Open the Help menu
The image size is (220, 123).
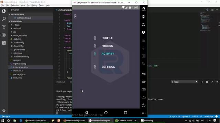pyautogui.click(x=47, y=5)
